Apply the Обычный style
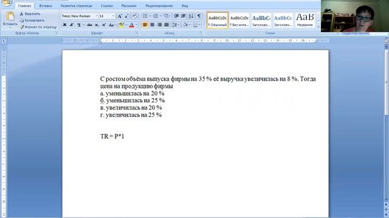Screen dimensions: 389x218 pos(218,21)
